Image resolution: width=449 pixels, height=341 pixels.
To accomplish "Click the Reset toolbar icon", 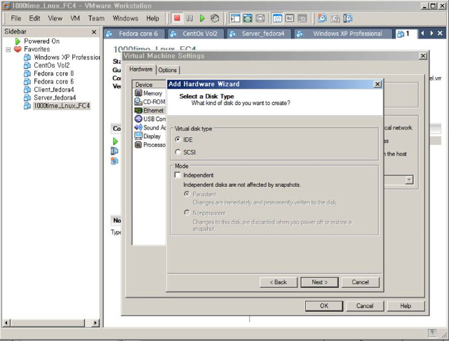I will coord(215,18).
